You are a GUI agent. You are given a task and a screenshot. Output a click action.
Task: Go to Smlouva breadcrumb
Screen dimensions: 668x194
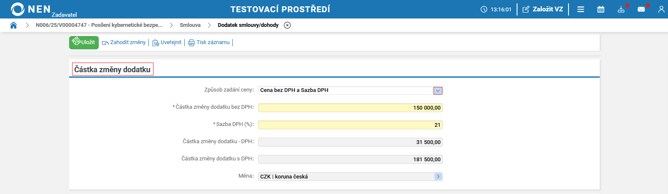coord(190,25)
